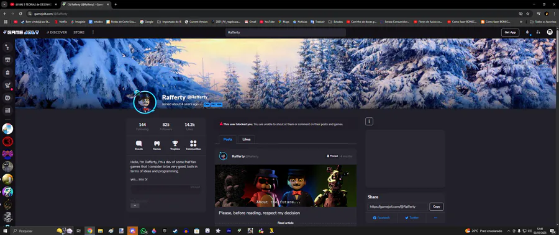Viewport: 559px width, 235px height.
Task: Show hidden bookmarks with the double chevron
Action: (521, 22)
